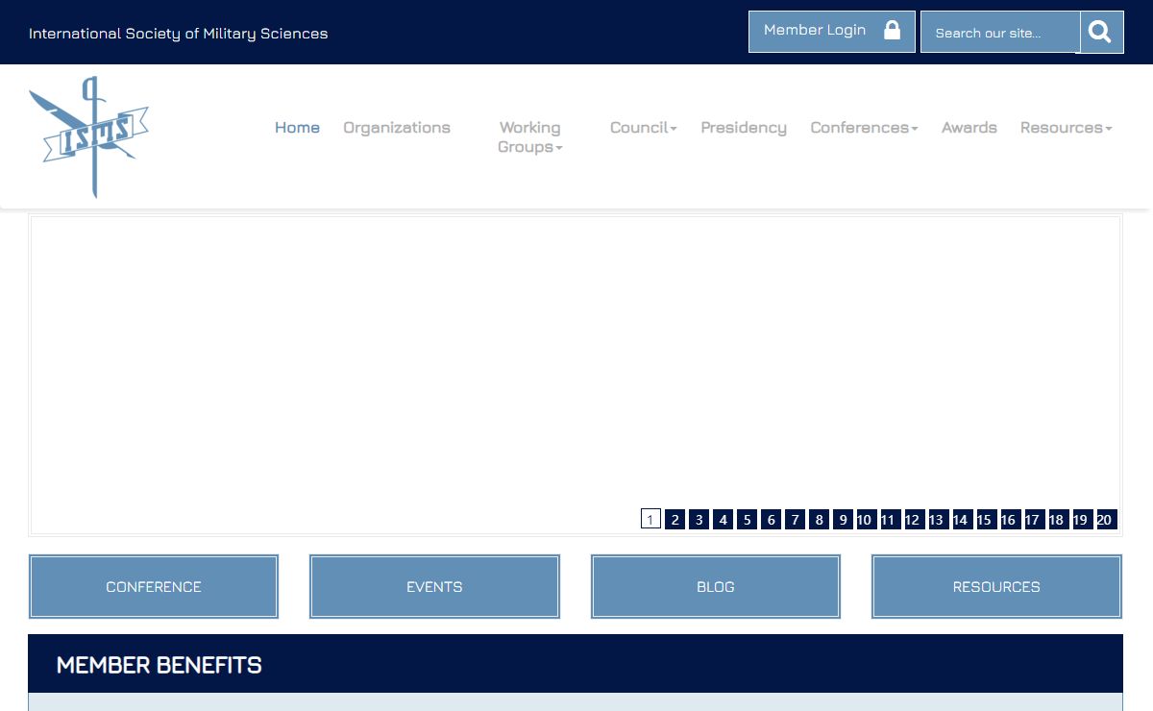Go to the Home menu item
The width and height of the screenshot is (1153, 711).
click(x=297, y=128)
